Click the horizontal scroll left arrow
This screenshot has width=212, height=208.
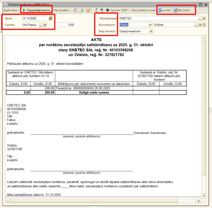(8, 201)
